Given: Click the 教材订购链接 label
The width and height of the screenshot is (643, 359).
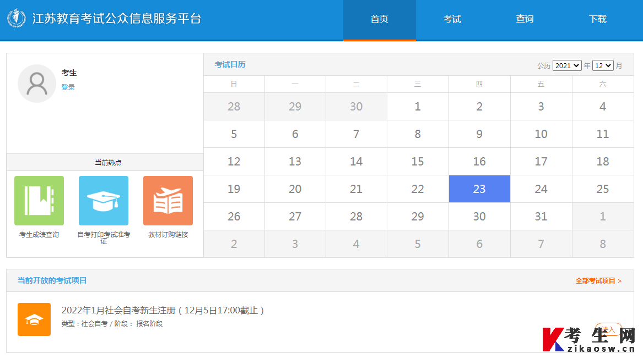Looking at the screenshot, I should pyautogui.click(x=168, y=235).
